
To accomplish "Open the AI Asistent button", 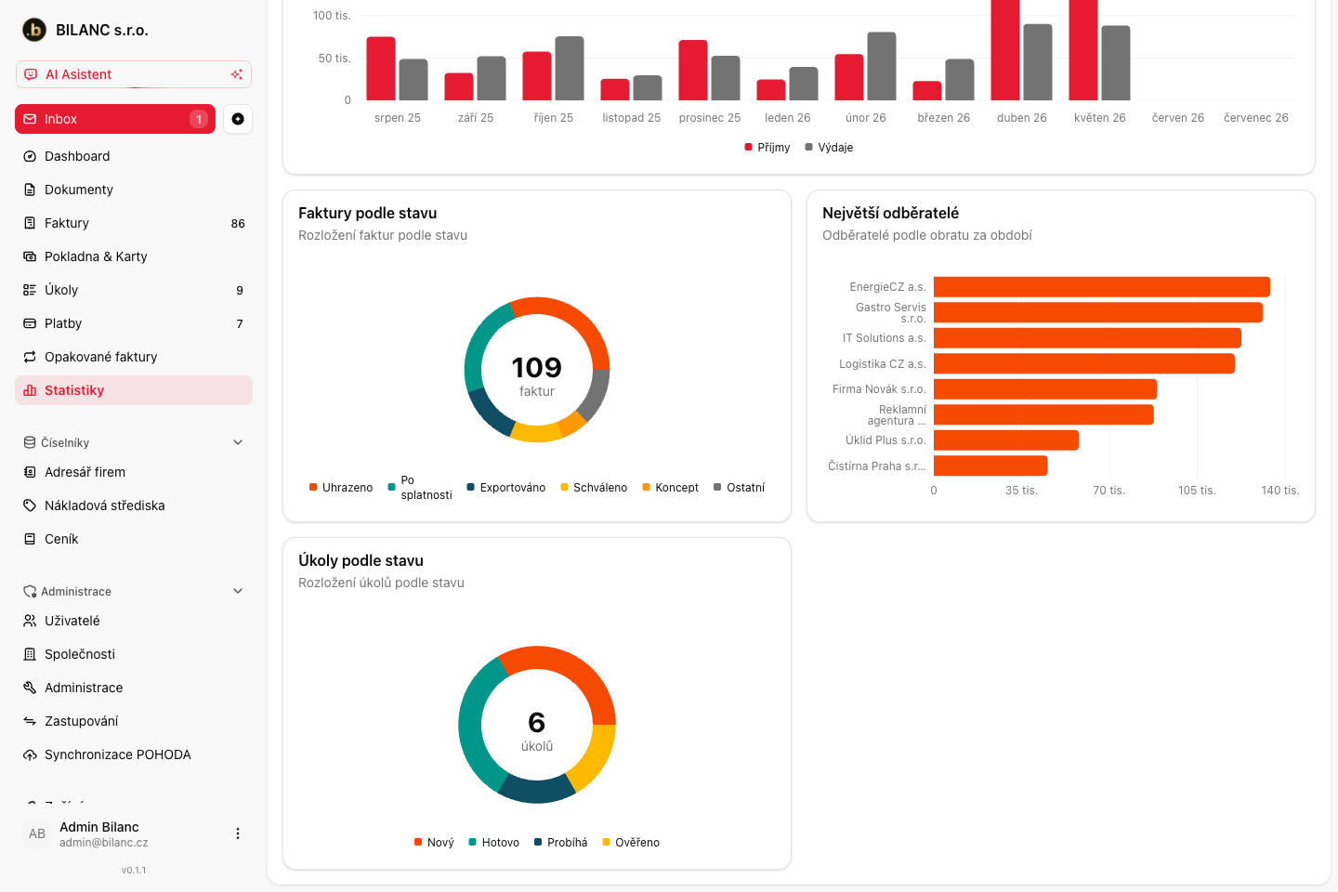I will click(x=134, y=74).
